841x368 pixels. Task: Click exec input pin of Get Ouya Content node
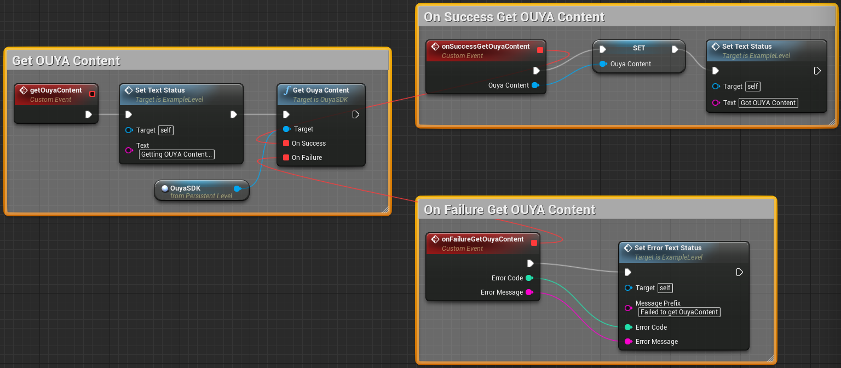coord(286,114)
